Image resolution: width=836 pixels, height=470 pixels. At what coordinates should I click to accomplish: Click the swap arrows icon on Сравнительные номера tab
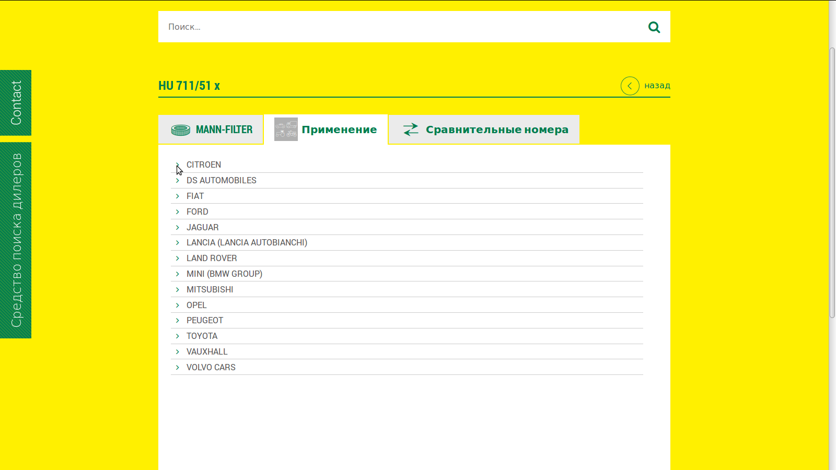coord(411,129)
